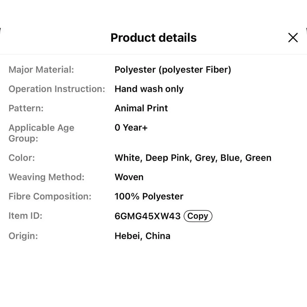
Task: Click the 100% Polyester value
Action: (149, 196)
